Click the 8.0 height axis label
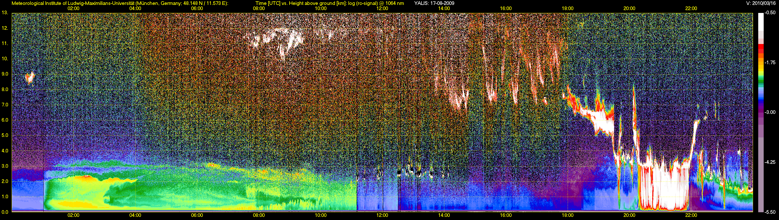 point(4,89)
